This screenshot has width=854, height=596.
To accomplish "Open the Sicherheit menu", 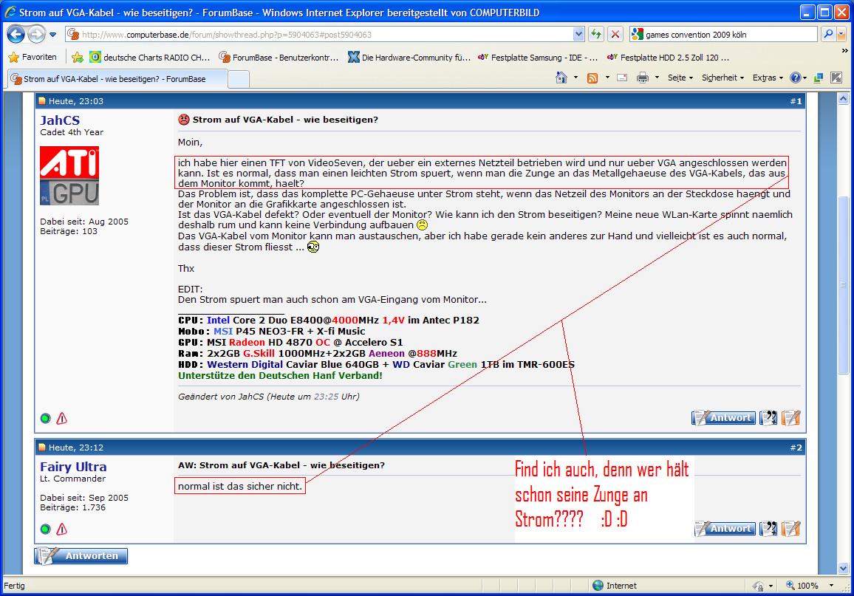I will pyautogui.click(x=723, y=78).
